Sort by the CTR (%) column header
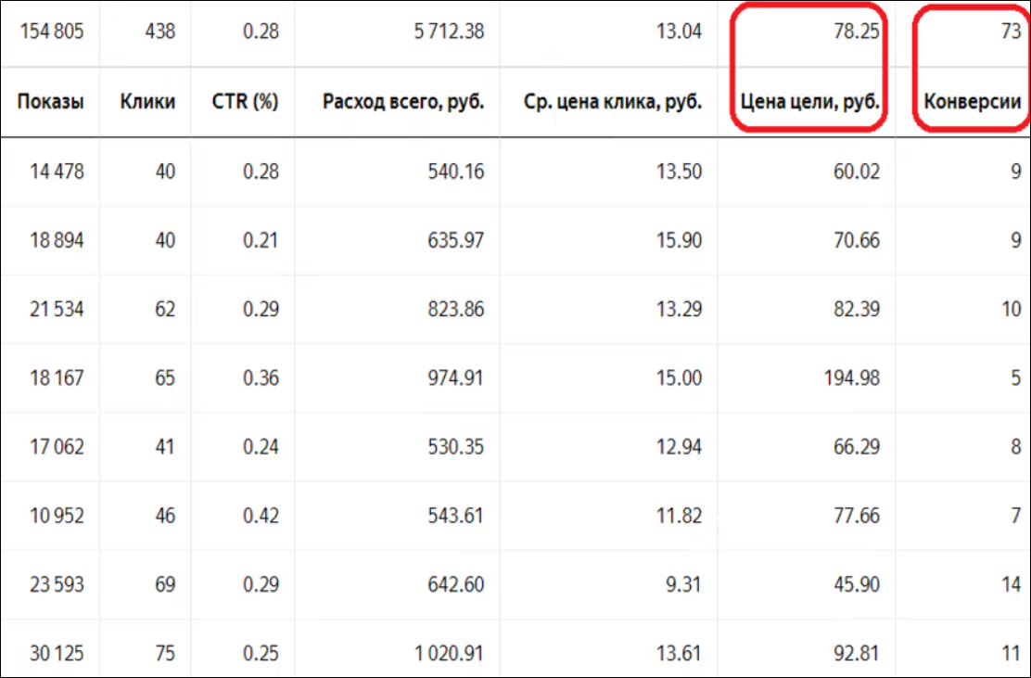Screen dimensions: 1031x678 point(245,102)
